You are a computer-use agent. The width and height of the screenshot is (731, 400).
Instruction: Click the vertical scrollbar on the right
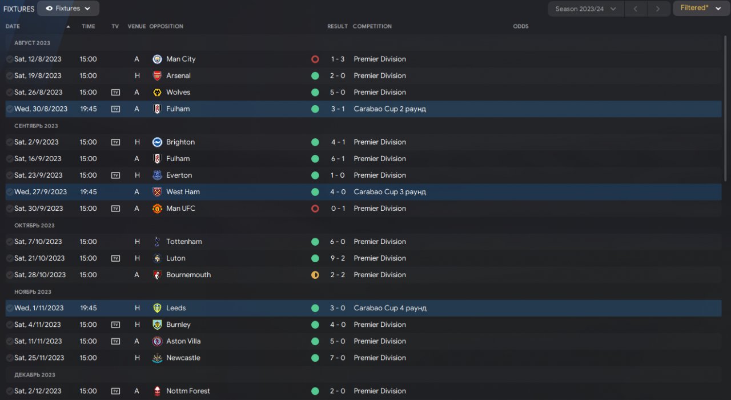726,109
